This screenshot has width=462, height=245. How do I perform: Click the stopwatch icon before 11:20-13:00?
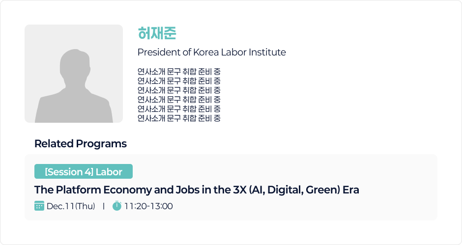(x=117, y=206)
